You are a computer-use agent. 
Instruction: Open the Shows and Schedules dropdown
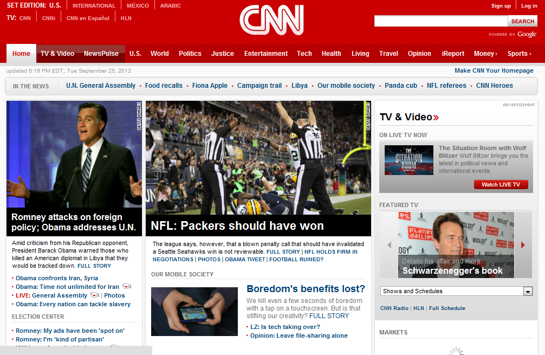click(x=456, y=291)
